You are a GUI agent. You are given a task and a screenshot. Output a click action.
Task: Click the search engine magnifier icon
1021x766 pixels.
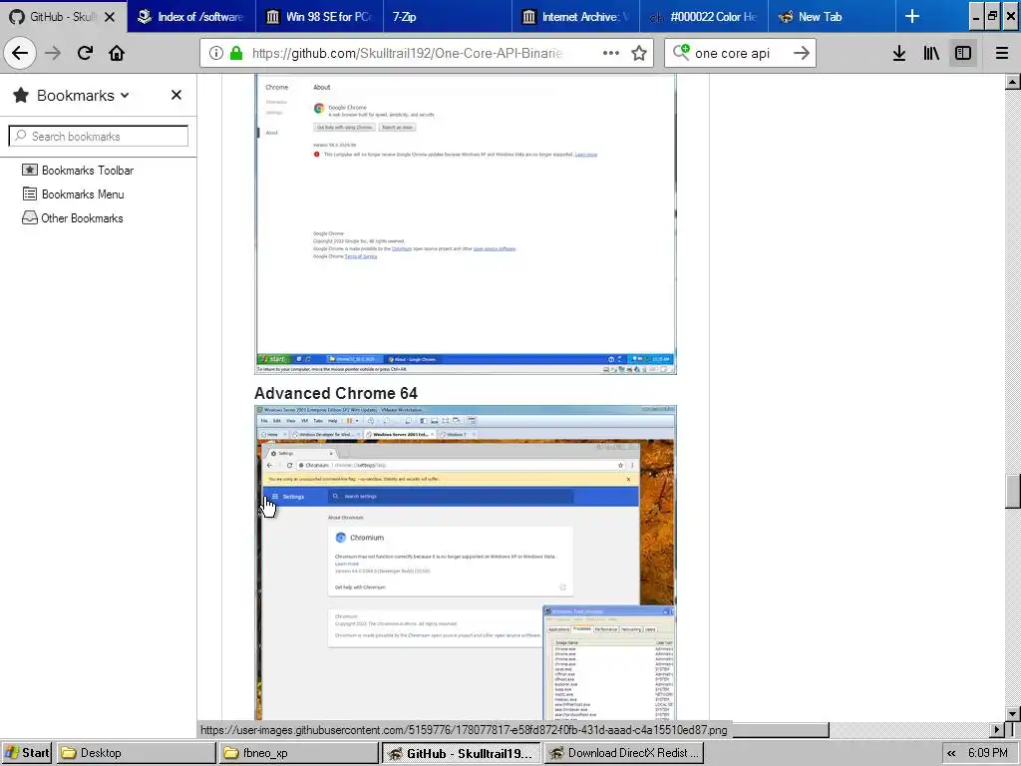681,52
